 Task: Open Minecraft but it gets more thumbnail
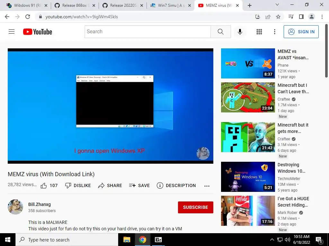[x=248, y=137]
